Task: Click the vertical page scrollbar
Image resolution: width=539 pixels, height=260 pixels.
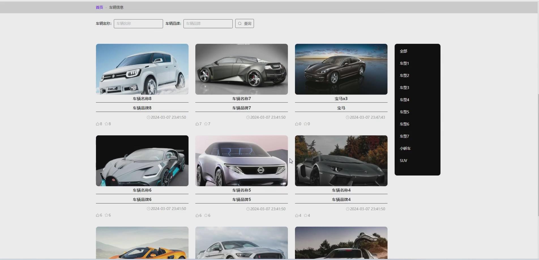Action: pos(538,155)
